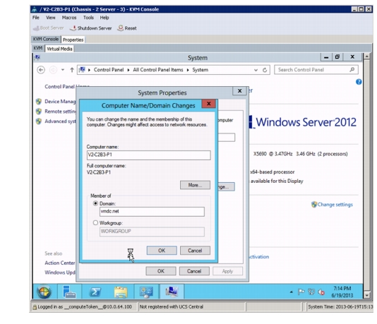Select the Domain radio button
This screenshot has height=324, width=377.
[x=95, y=203]
